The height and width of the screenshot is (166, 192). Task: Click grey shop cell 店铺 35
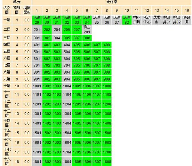tap(97, 20)
